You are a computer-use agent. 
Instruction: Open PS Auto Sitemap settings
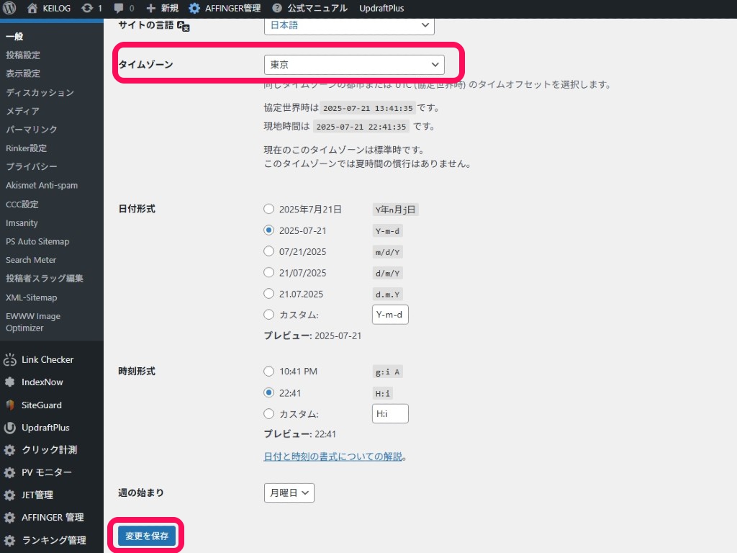coord(37,241)
